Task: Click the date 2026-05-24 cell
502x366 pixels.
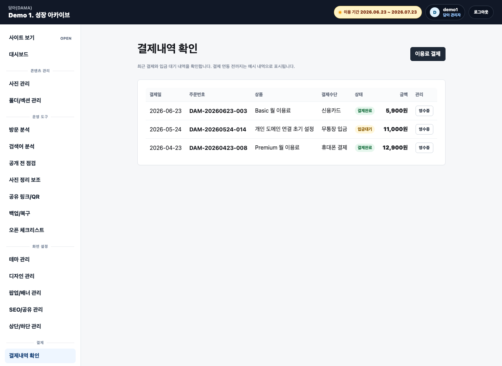Action: (x=166, y=129)
